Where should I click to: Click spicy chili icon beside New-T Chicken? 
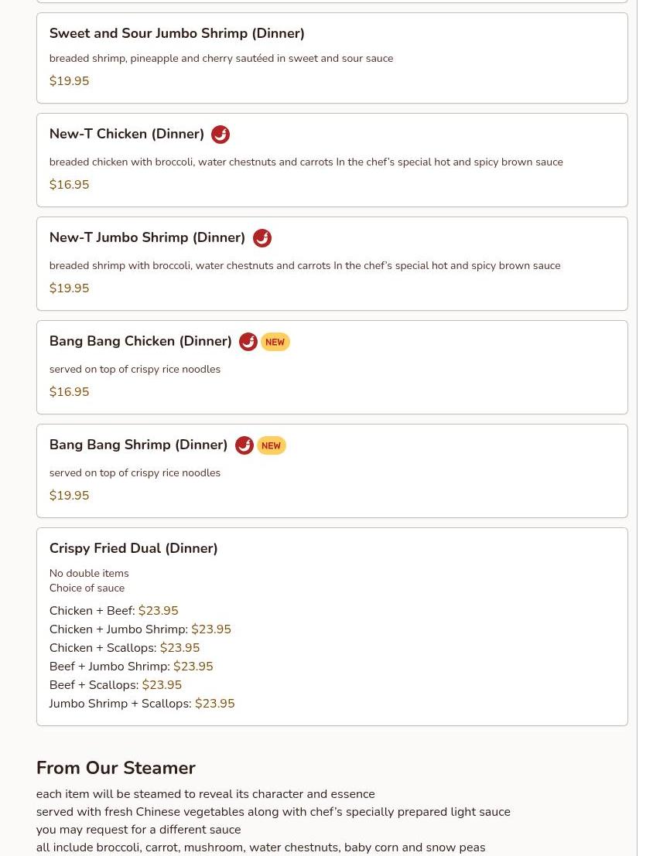click(x=221, y=135)
